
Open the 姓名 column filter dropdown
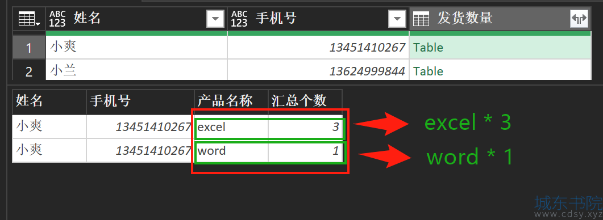[x=215, y=19]
